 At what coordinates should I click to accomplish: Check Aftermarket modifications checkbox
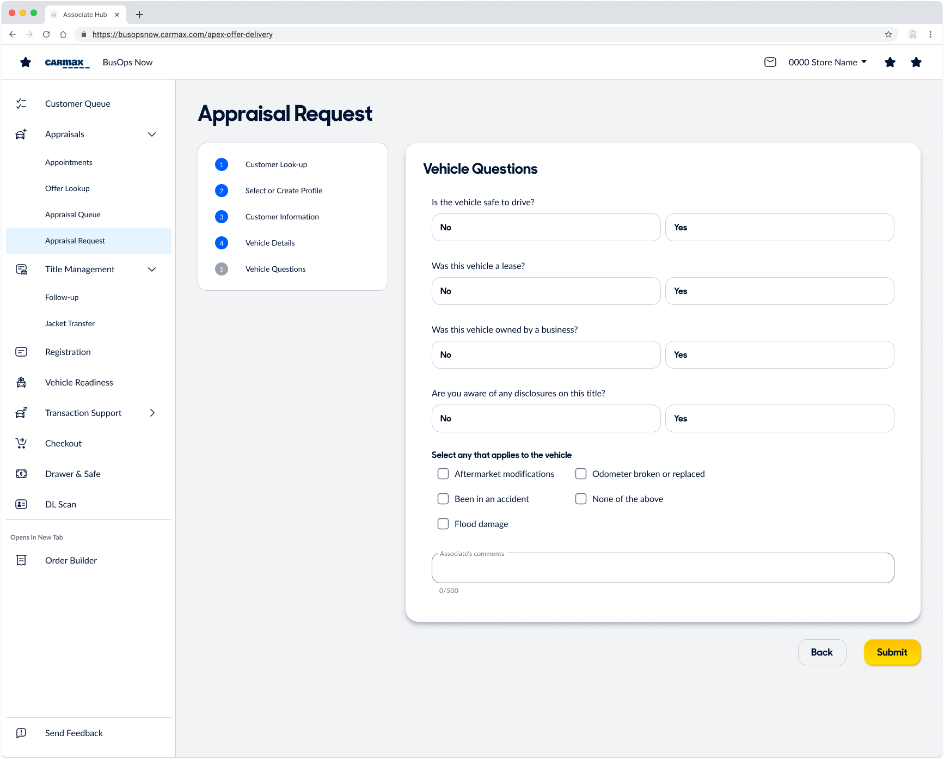[x=443, y=474]
